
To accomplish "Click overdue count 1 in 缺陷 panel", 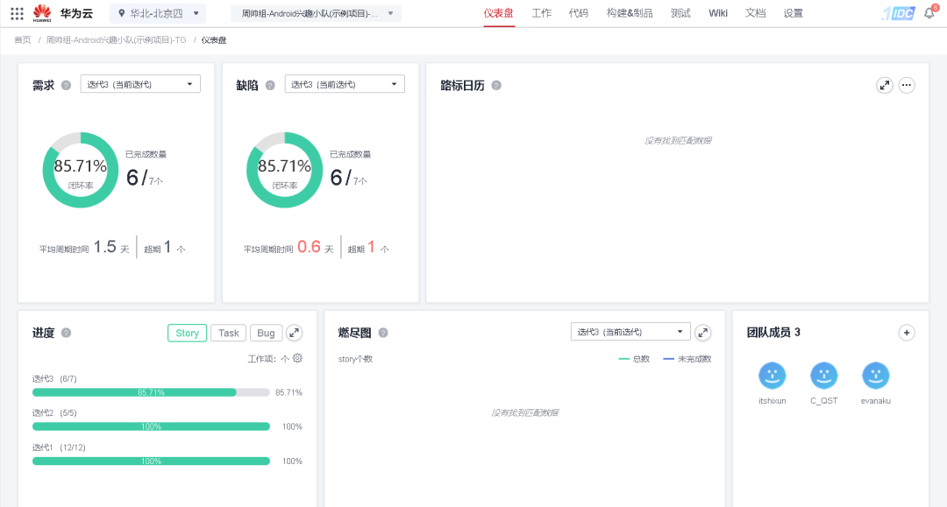I will coord(372,247).
